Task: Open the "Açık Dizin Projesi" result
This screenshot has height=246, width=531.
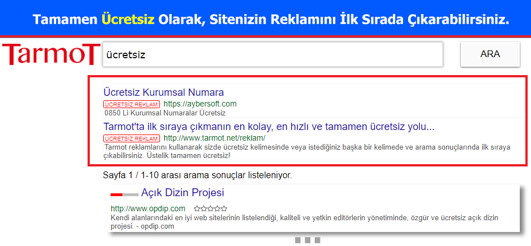Action: [x=182, y=193]
